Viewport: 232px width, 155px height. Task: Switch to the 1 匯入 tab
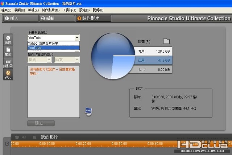[x=21, y=19]
